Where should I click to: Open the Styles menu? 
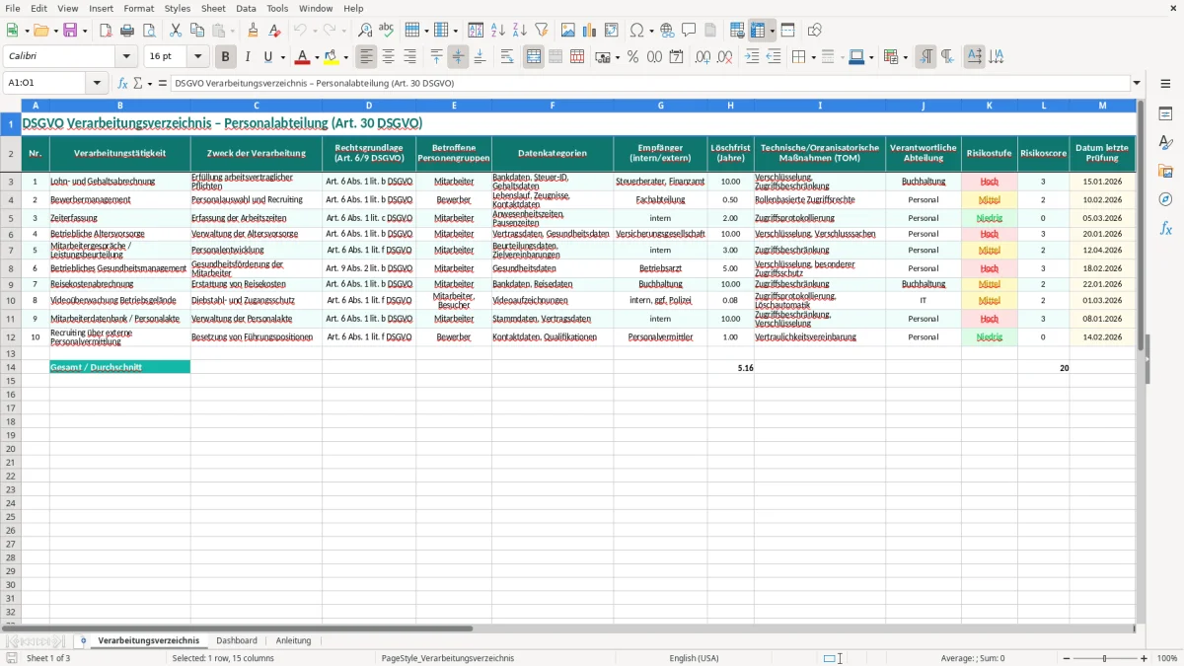pyautogui.click(x=178, y=8)
